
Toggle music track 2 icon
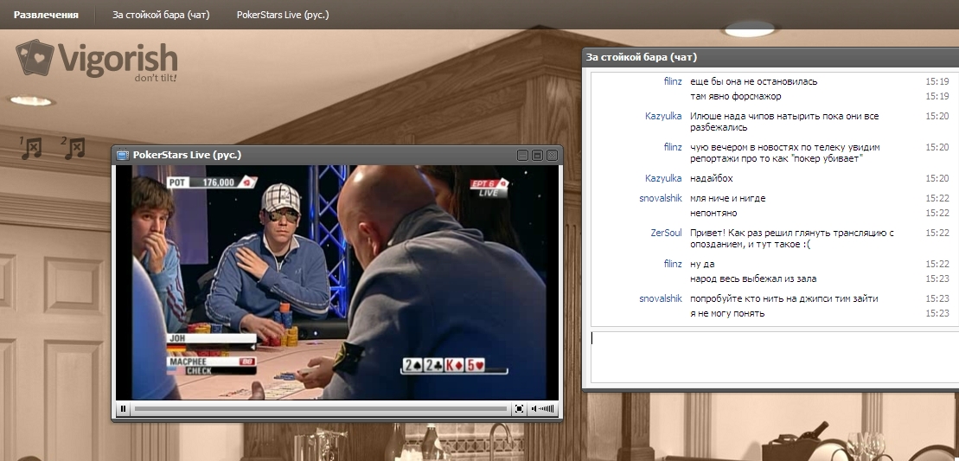tap(74, 148)
